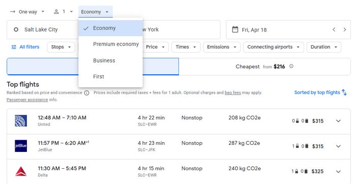Choose First class option
The height and width of the screenshot is (184, 356).
pos(110,77)
